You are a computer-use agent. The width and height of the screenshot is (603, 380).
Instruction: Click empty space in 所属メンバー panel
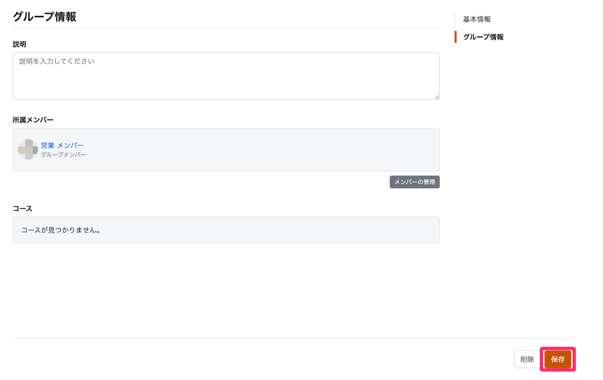tap(262, 150)
